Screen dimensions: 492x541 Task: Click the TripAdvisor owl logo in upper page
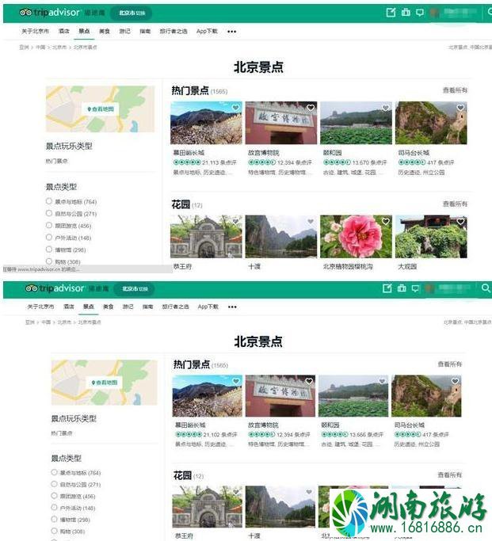coord(25,13)
